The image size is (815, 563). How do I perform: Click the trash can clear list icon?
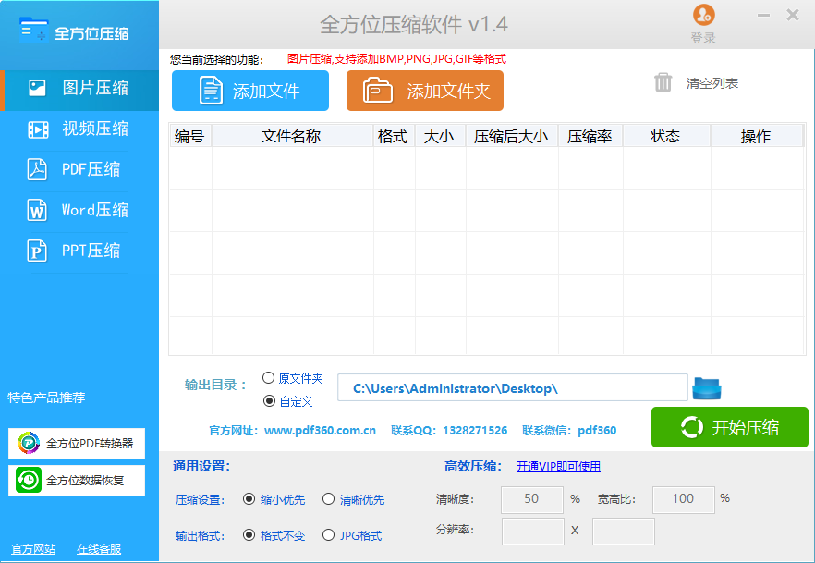[663, 83]
